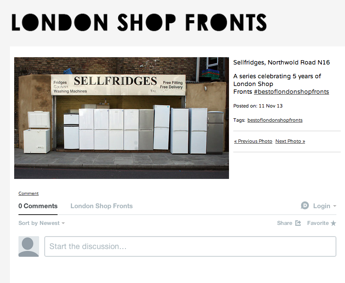This screenshot has height=283, width=345.
Task: Switch to the London Shop Fronts tab
Action: (101, 206)
